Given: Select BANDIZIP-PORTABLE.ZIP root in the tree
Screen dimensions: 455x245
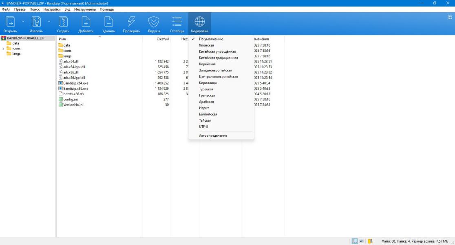Looking at the screenshot, I should [x=26, y=38].
